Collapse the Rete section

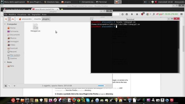[5, 62]
